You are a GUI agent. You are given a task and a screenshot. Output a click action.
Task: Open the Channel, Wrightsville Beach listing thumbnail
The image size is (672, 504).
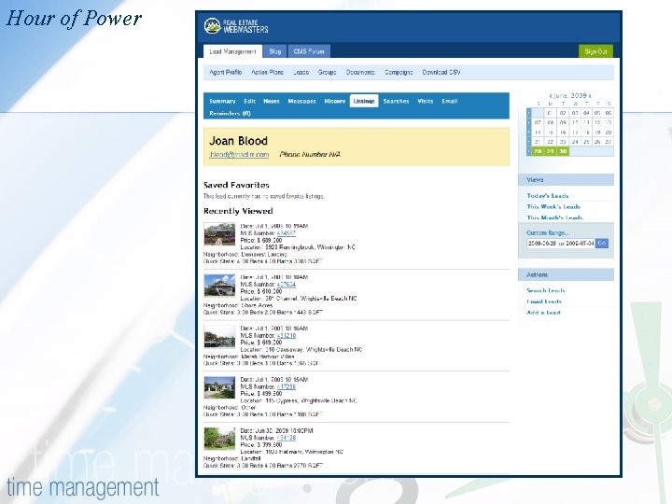(219, 285)
